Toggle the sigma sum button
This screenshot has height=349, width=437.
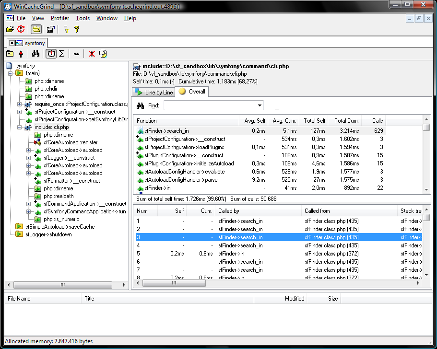(61, 54)
